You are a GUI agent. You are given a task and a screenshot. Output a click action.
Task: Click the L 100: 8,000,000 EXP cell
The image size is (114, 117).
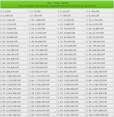pyautogui.click(x=100, y=115)
